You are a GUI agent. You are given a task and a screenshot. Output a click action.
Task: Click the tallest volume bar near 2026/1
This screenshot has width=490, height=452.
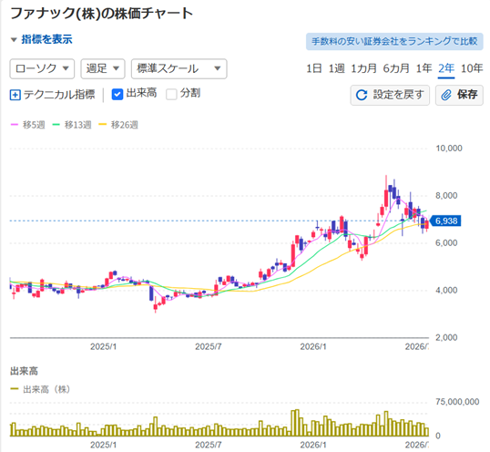(297, 423)
